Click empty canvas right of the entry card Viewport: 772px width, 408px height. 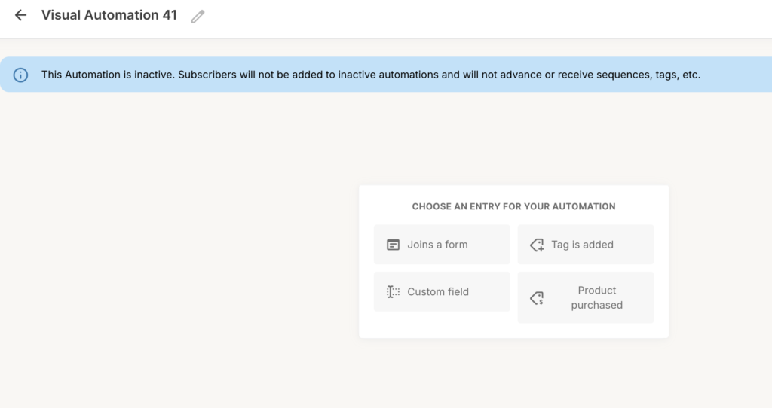point(720,256)
